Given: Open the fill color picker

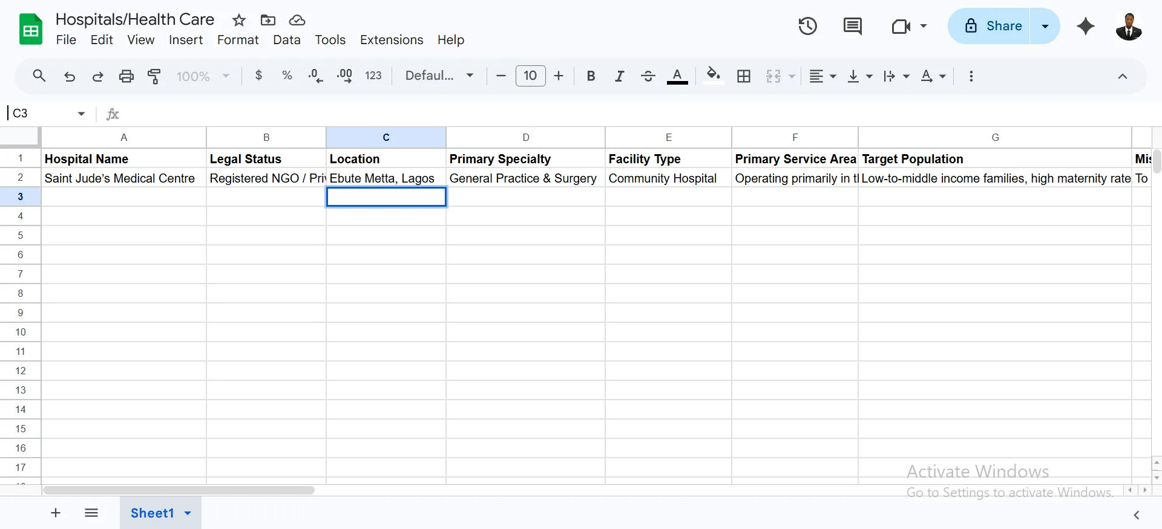Looking at the screenshot, I should (713, 76).
